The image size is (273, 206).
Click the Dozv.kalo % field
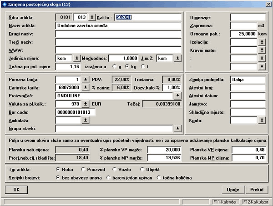tap(172, 87)
